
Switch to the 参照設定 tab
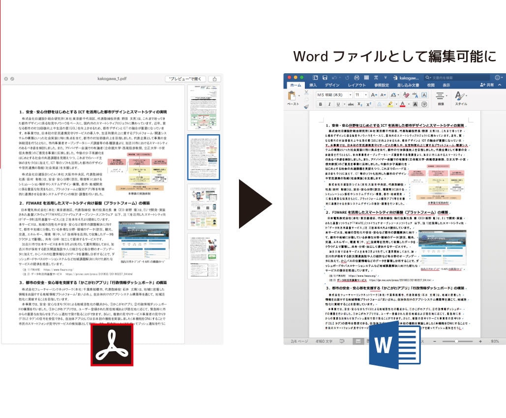point(382,85)
